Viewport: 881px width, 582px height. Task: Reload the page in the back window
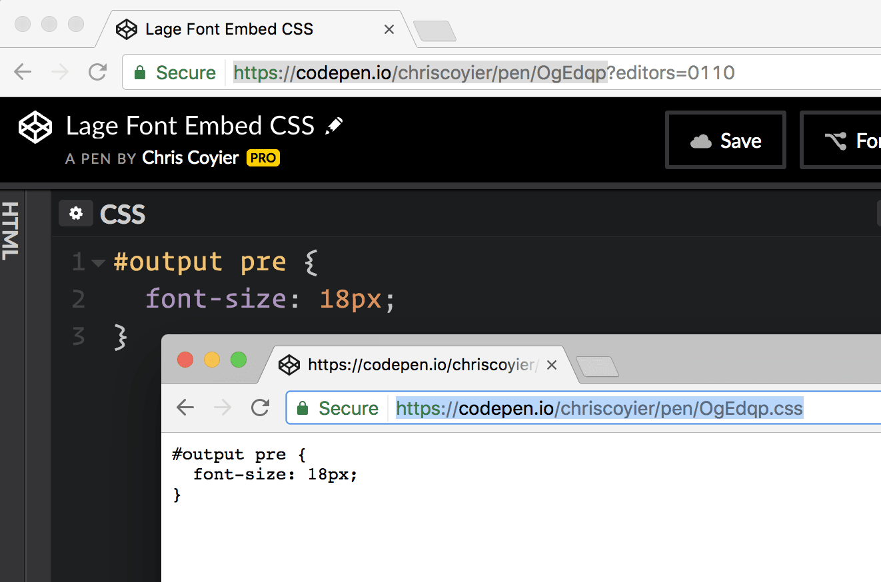point(98,72)
